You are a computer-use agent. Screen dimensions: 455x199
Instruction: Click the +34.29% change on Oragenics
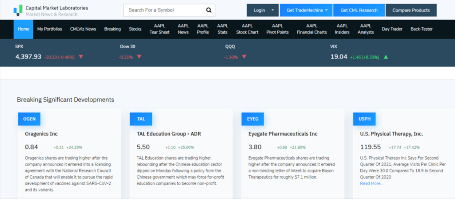[74, 148]
